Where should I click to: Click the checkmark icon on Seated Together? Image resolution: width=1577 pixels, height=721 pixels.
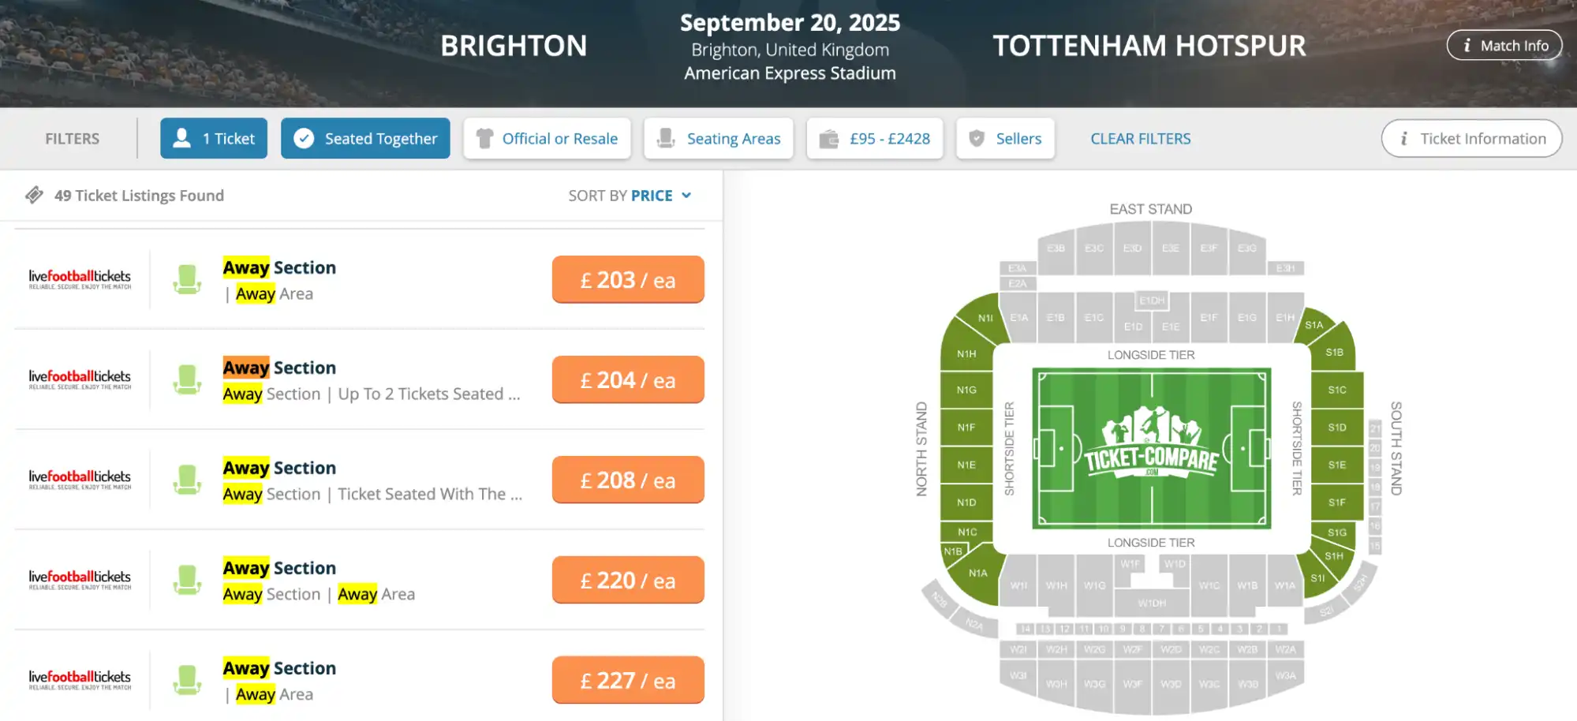(x=304, y=138)
